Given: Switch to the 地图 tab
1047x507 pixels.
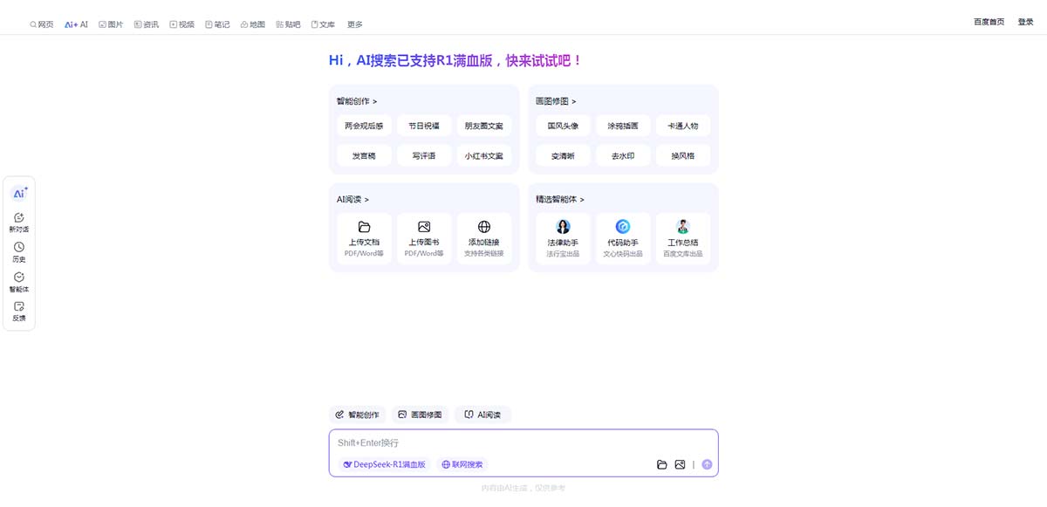Looking at the screenshot, I should [252, 24].
